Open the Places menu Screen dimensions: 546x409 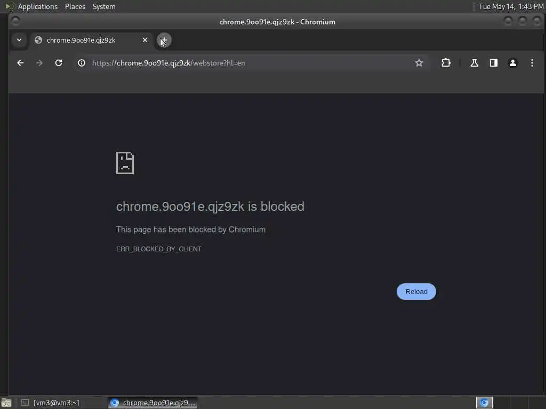[x=75, y=6]
